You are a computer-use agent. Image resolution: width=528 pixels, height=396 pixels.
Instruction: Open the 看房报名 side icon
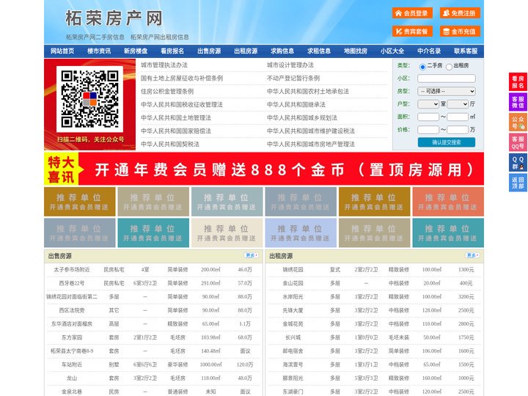[518, 82]
